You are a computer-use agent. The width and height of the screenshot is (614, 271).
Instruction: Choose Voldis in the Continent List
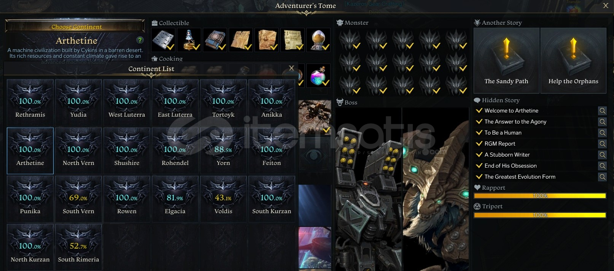pyautogui.click(x=223, y=199)
